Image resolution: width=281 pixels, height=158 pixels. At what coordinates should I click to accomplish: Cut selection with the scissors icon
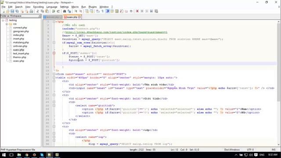(x=38, y=11)
